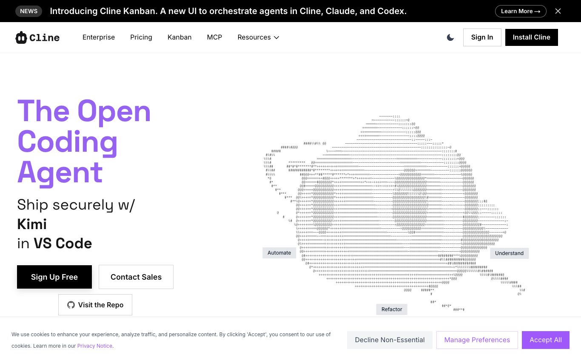Decline non-essential cookies
Screen dimensions: 581x363
[390, 340]
